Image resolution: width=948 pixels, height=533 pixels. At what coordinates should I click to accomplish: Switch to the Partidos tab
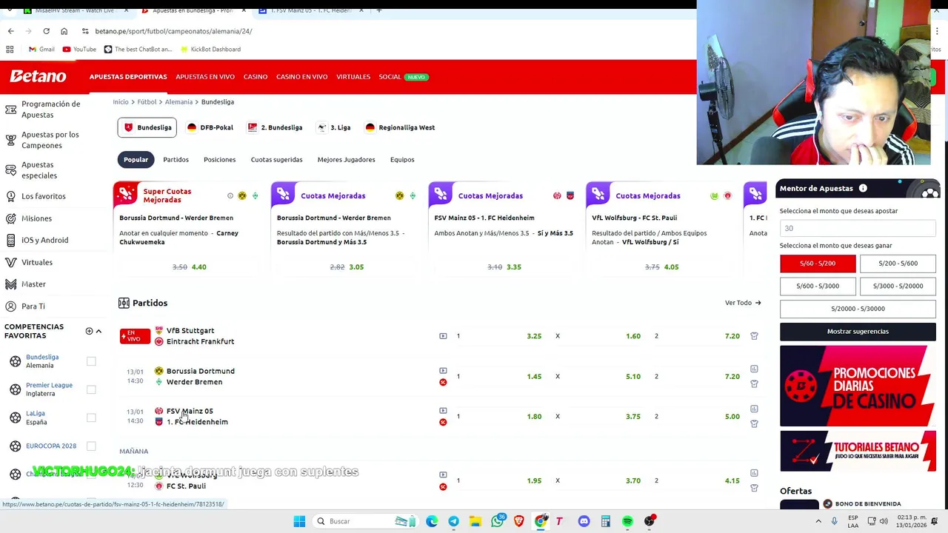click(x=176, y=159)
